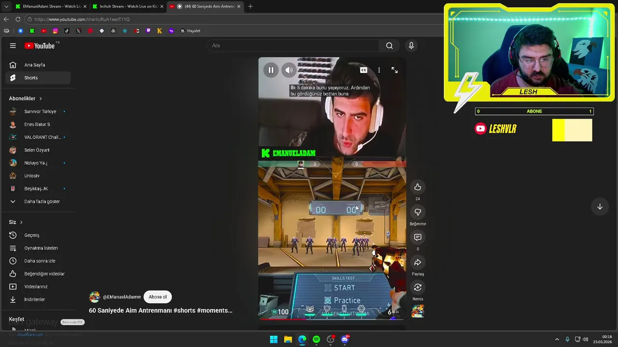This screenshot has height=347, width=618.
Task: Go to next short with down arrow
Action: (600, 207)
